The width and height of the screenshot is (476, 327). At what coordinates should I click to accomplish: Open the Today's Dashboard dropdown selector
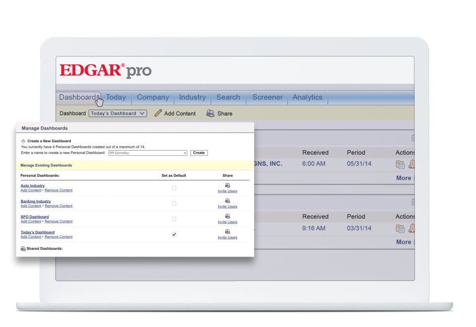(x=118, y=113)
